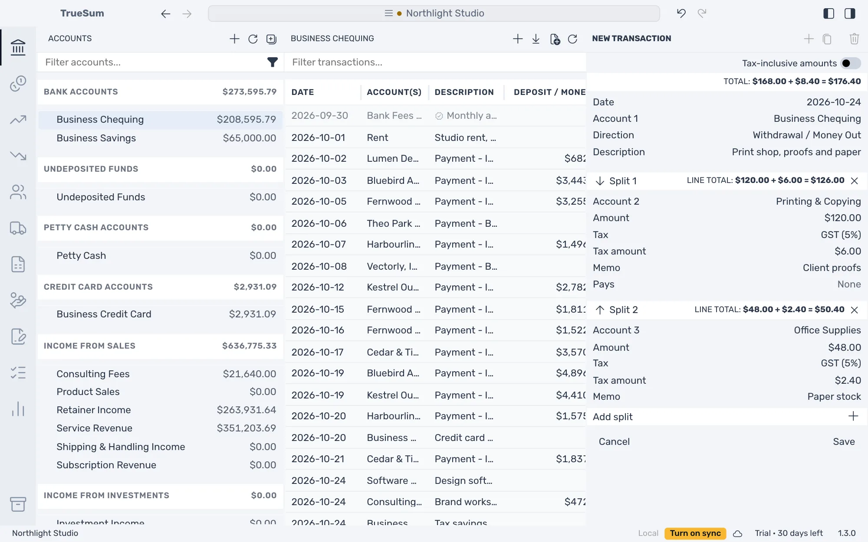Select Business Savings account
Screen dimensions: 868x542
tap(161, 138)
